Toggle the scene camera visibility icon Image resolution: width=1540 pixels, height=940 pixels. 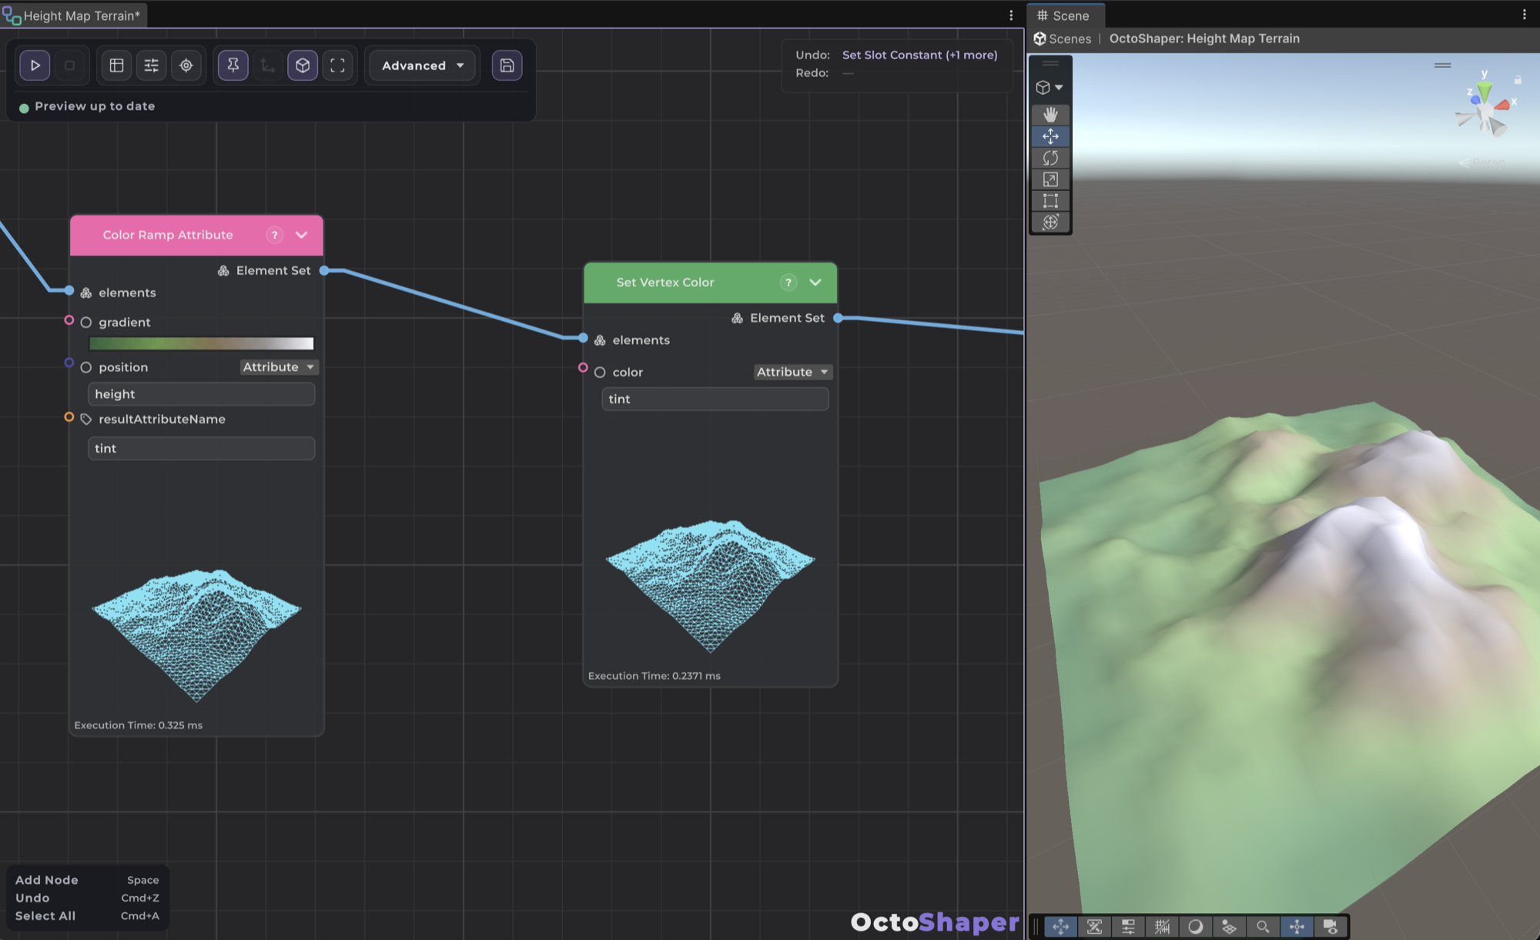[x=1330, y=927]
